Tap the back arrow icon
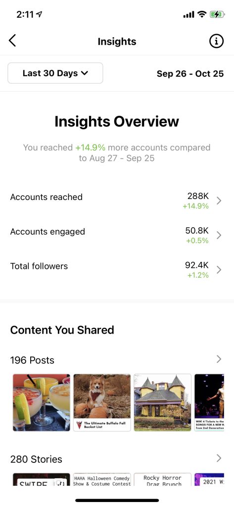 (12, 41)
